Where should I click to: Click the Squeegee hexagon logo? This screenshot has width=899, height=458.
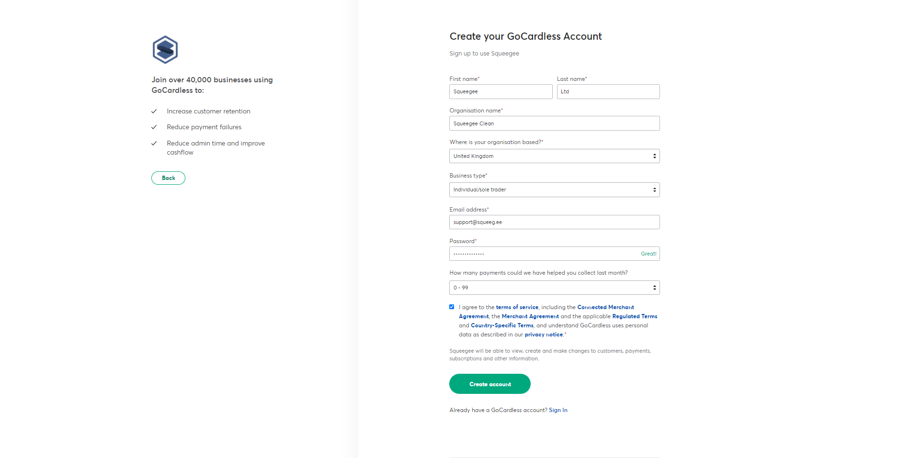(165, 50)
